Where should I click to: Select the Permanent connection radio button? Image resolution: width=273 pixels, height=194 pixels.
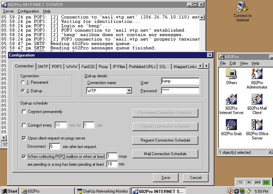[x=23, y=82]
